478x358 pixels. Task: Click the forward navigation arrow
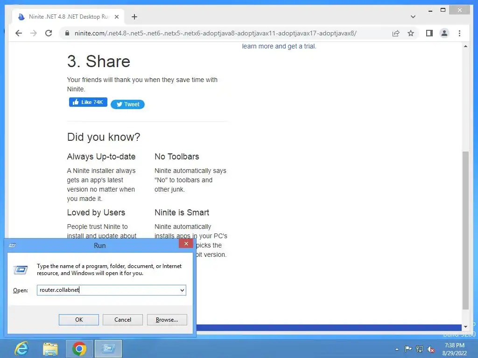[34, 33]
